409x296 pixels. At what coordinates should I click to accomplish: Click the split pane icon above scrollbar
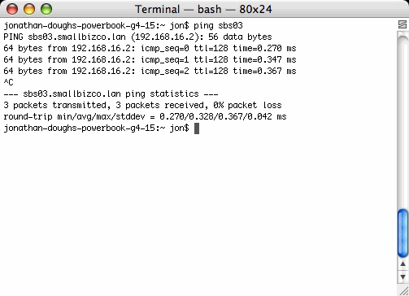pos(402,24)
